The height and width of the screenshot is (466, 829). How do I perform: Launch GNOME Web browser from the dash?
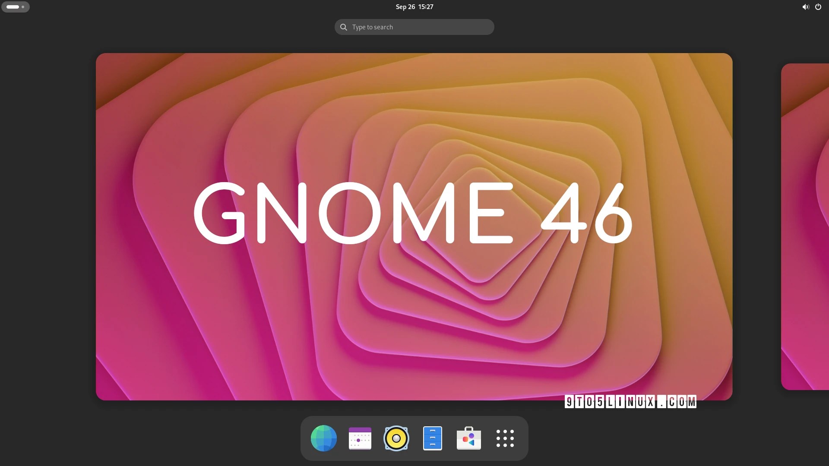323,438
